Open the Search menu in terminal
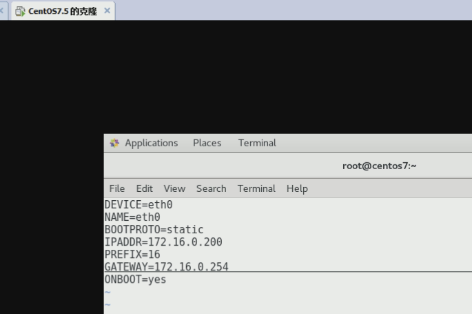The width and height of the screenshot is (472, 314). (x=212, y=188)
